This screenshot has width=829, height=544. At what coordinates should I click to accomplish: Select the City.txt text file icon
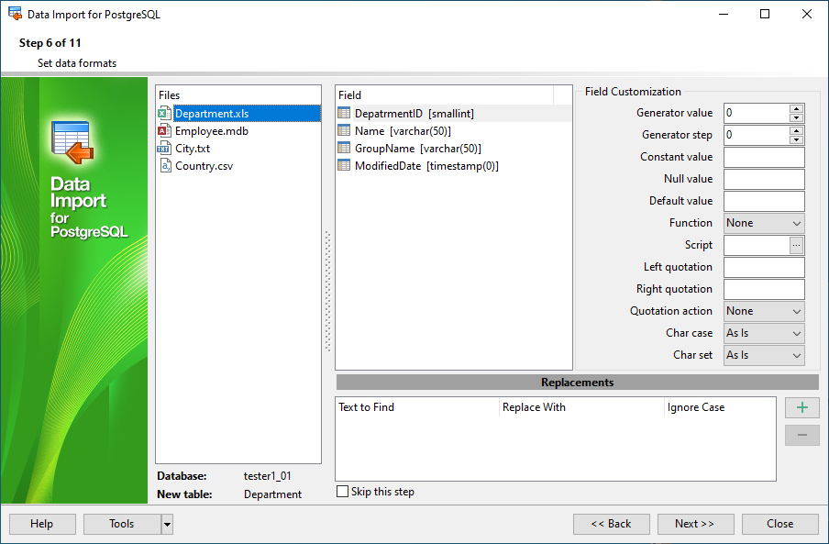164,148
